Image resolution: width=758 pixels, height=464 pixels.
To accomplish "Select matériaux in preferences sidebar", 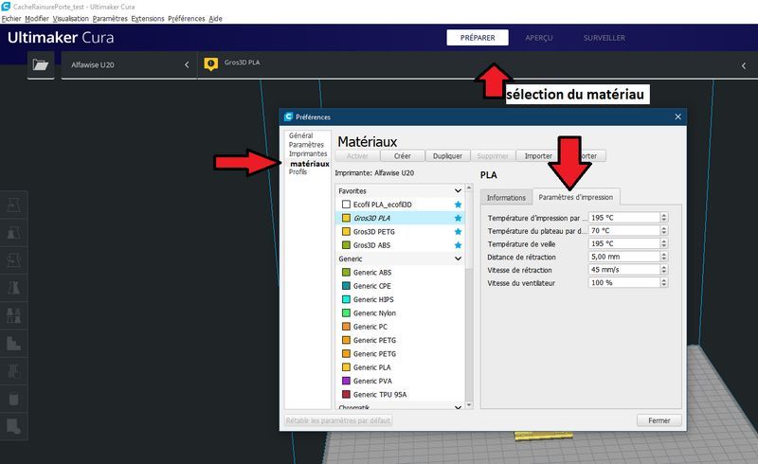I will click(310, 164).
